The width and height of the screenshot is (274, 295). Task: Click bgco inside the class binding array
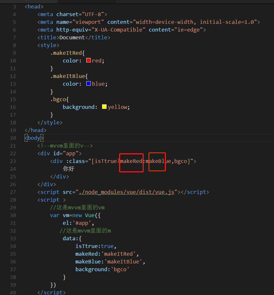[x=181, y=161]
